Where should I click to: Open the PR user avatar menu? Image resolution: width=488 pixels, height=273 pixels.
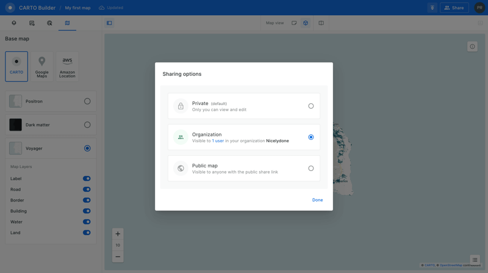tap(479, 8)
